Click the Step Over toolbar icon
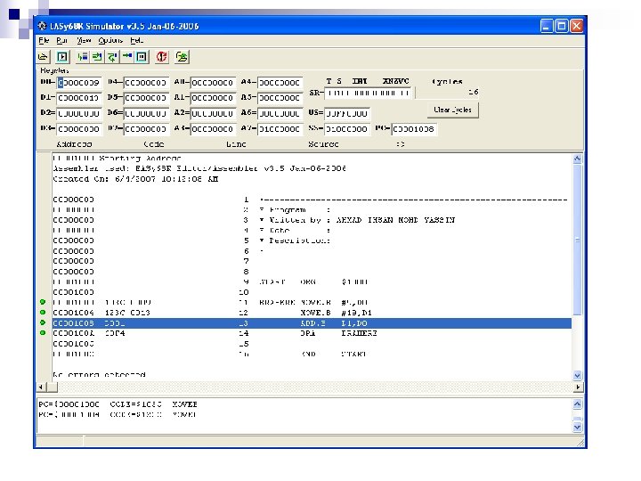 click(111, 56)
